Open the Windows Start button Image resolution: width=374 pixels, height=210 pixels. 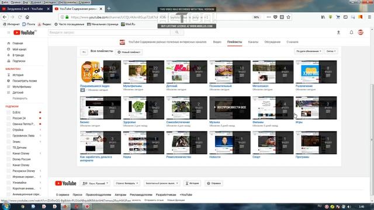(6, 206)
